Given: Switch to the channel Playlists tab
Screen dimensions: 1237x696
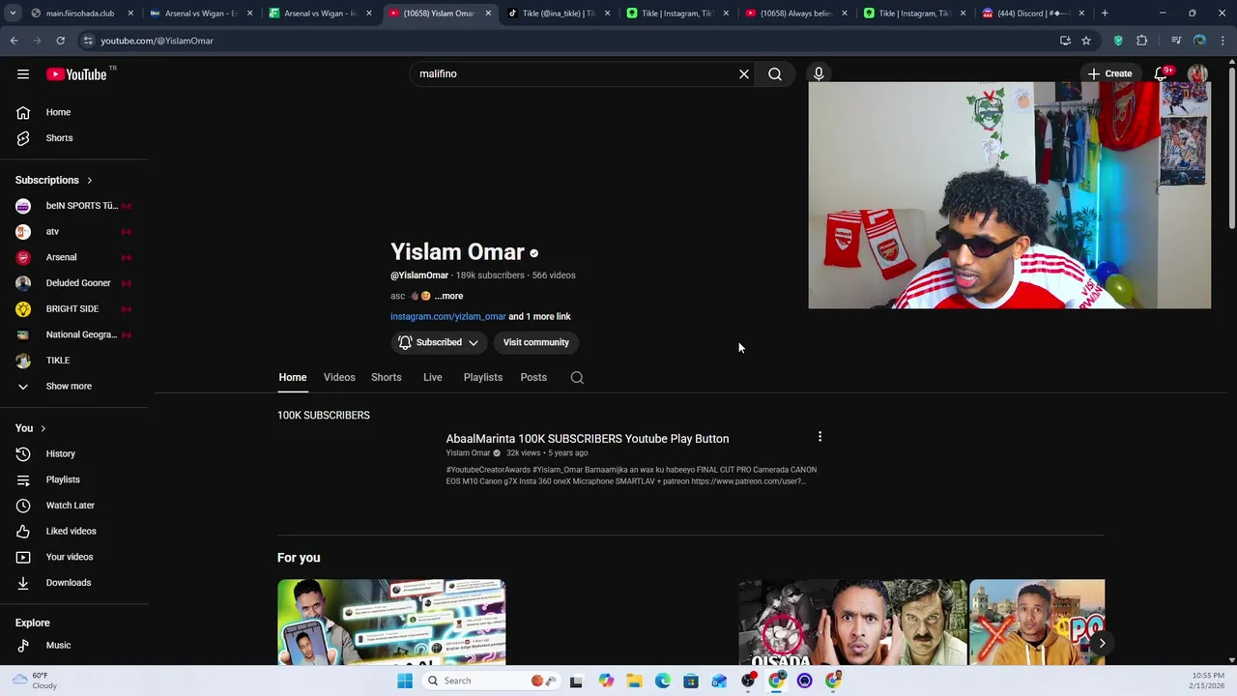Looking at the screenshot, I should 483,378.
